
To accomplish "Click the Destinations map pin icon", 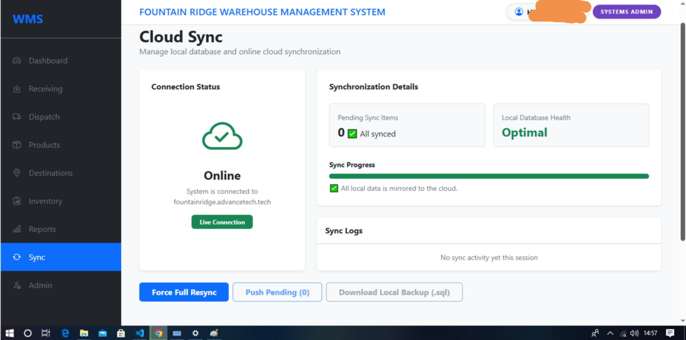I will point(17,173).
